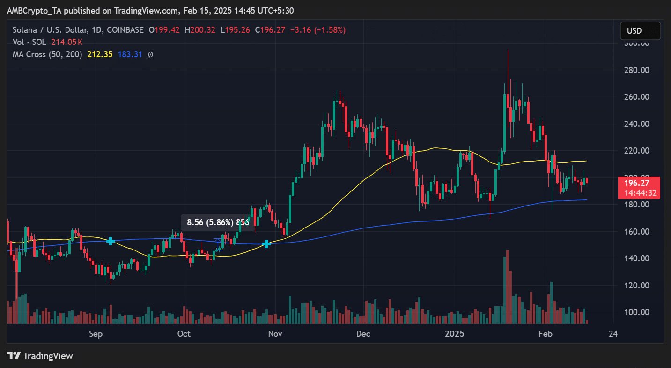The width and height of the screenshot is (671, 368).
Task: Click the volume value 214.05K
Action: tap(67, 42)
